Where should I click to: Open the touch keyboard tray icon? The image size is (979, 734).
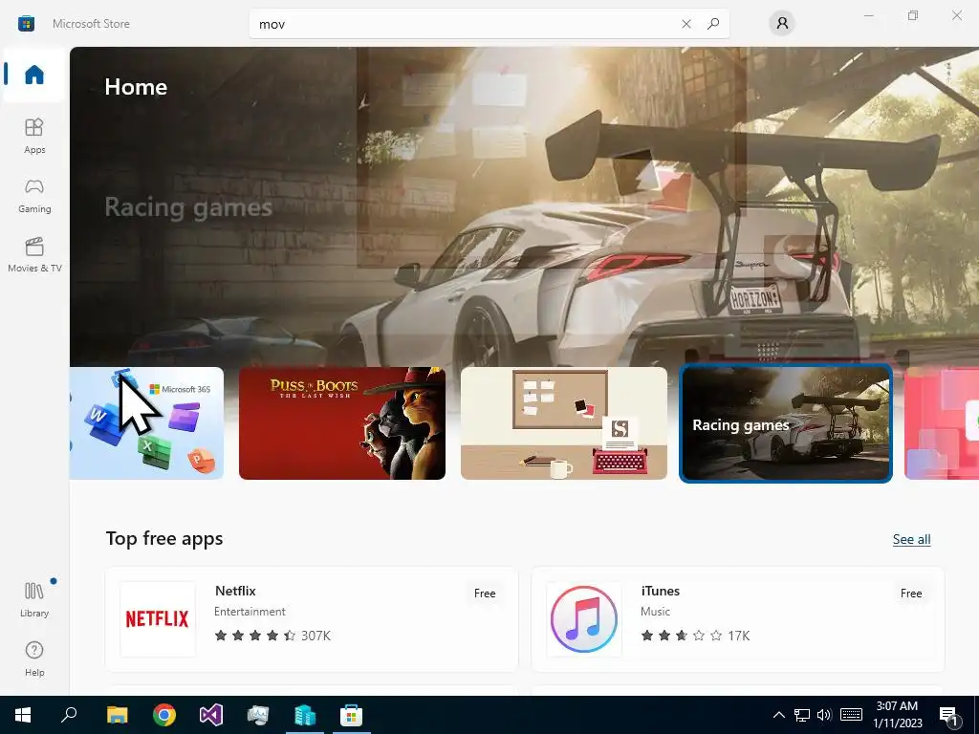[851, 715]
